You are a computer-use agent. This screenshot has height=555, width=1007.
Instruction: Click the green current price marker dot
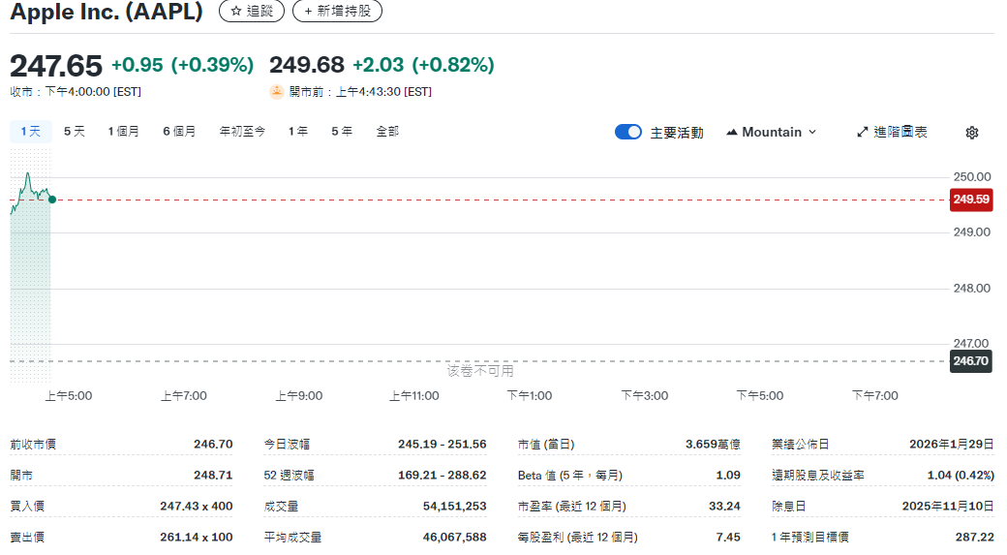(52, 200)
